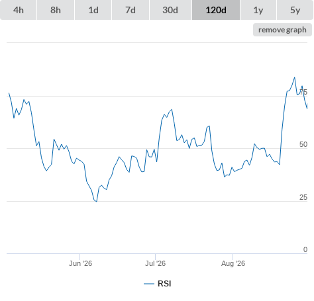Image resolution: width=314 pixels, height=301 pixels.
Task: Click the remove graph button
Action: tap(282, 30)
